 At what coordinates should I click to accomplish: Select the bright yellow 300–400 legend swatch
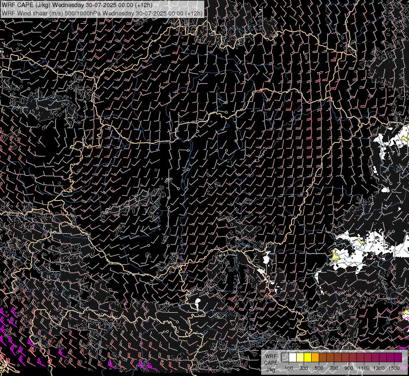pyautogui.click(x=308, y=358)
